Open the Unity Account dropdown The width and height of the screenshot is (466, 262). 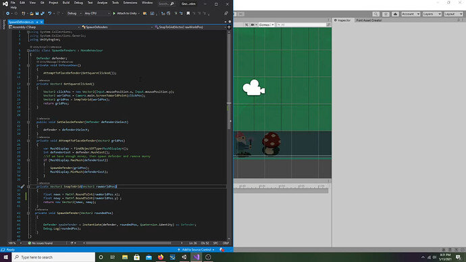coord(411,14)
